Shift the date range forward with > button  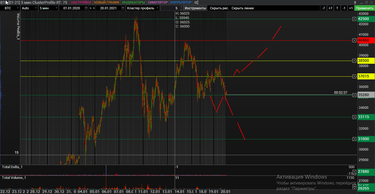click(91, 8)
